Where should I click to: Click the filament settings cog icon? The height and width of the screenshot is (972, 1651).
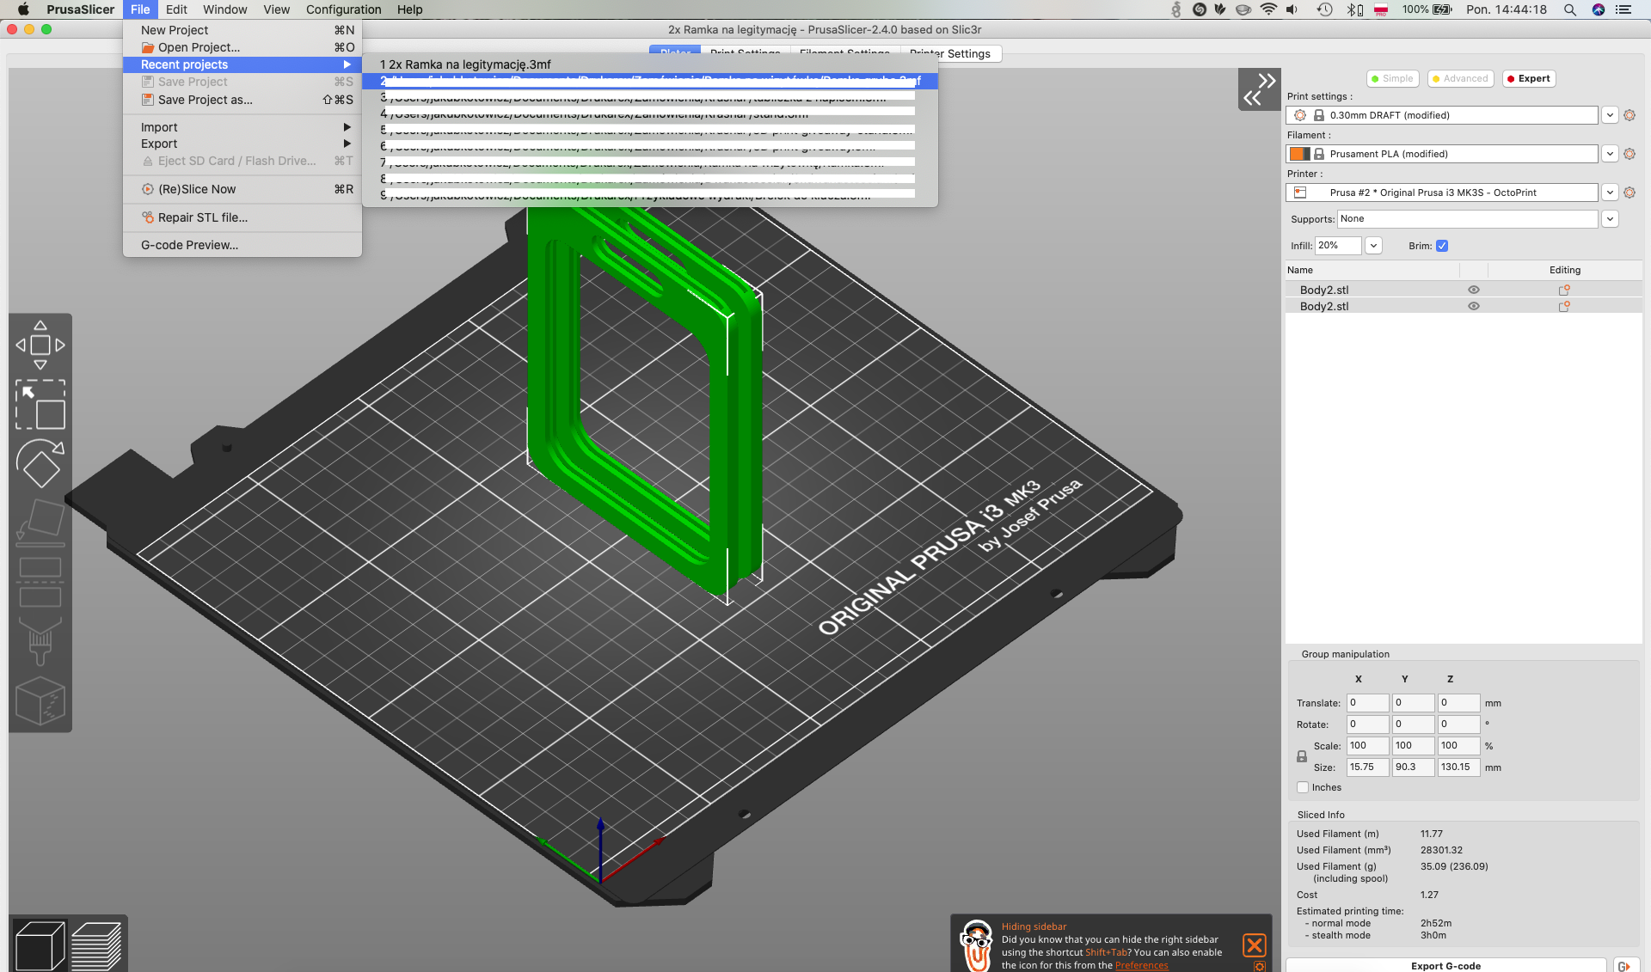point(1630,153)
